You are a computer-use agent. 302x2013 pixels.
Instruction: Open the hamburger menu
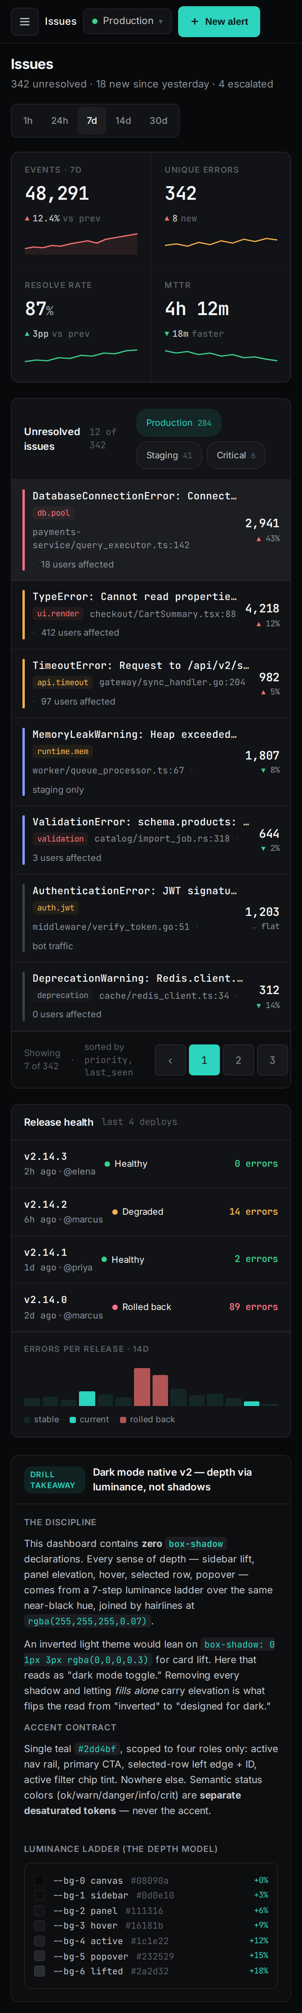[x=24, y=22]
